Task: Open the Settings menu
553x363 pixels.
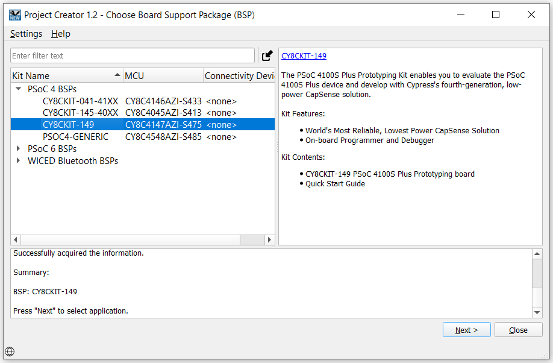Action: click(x=26, y=34)
